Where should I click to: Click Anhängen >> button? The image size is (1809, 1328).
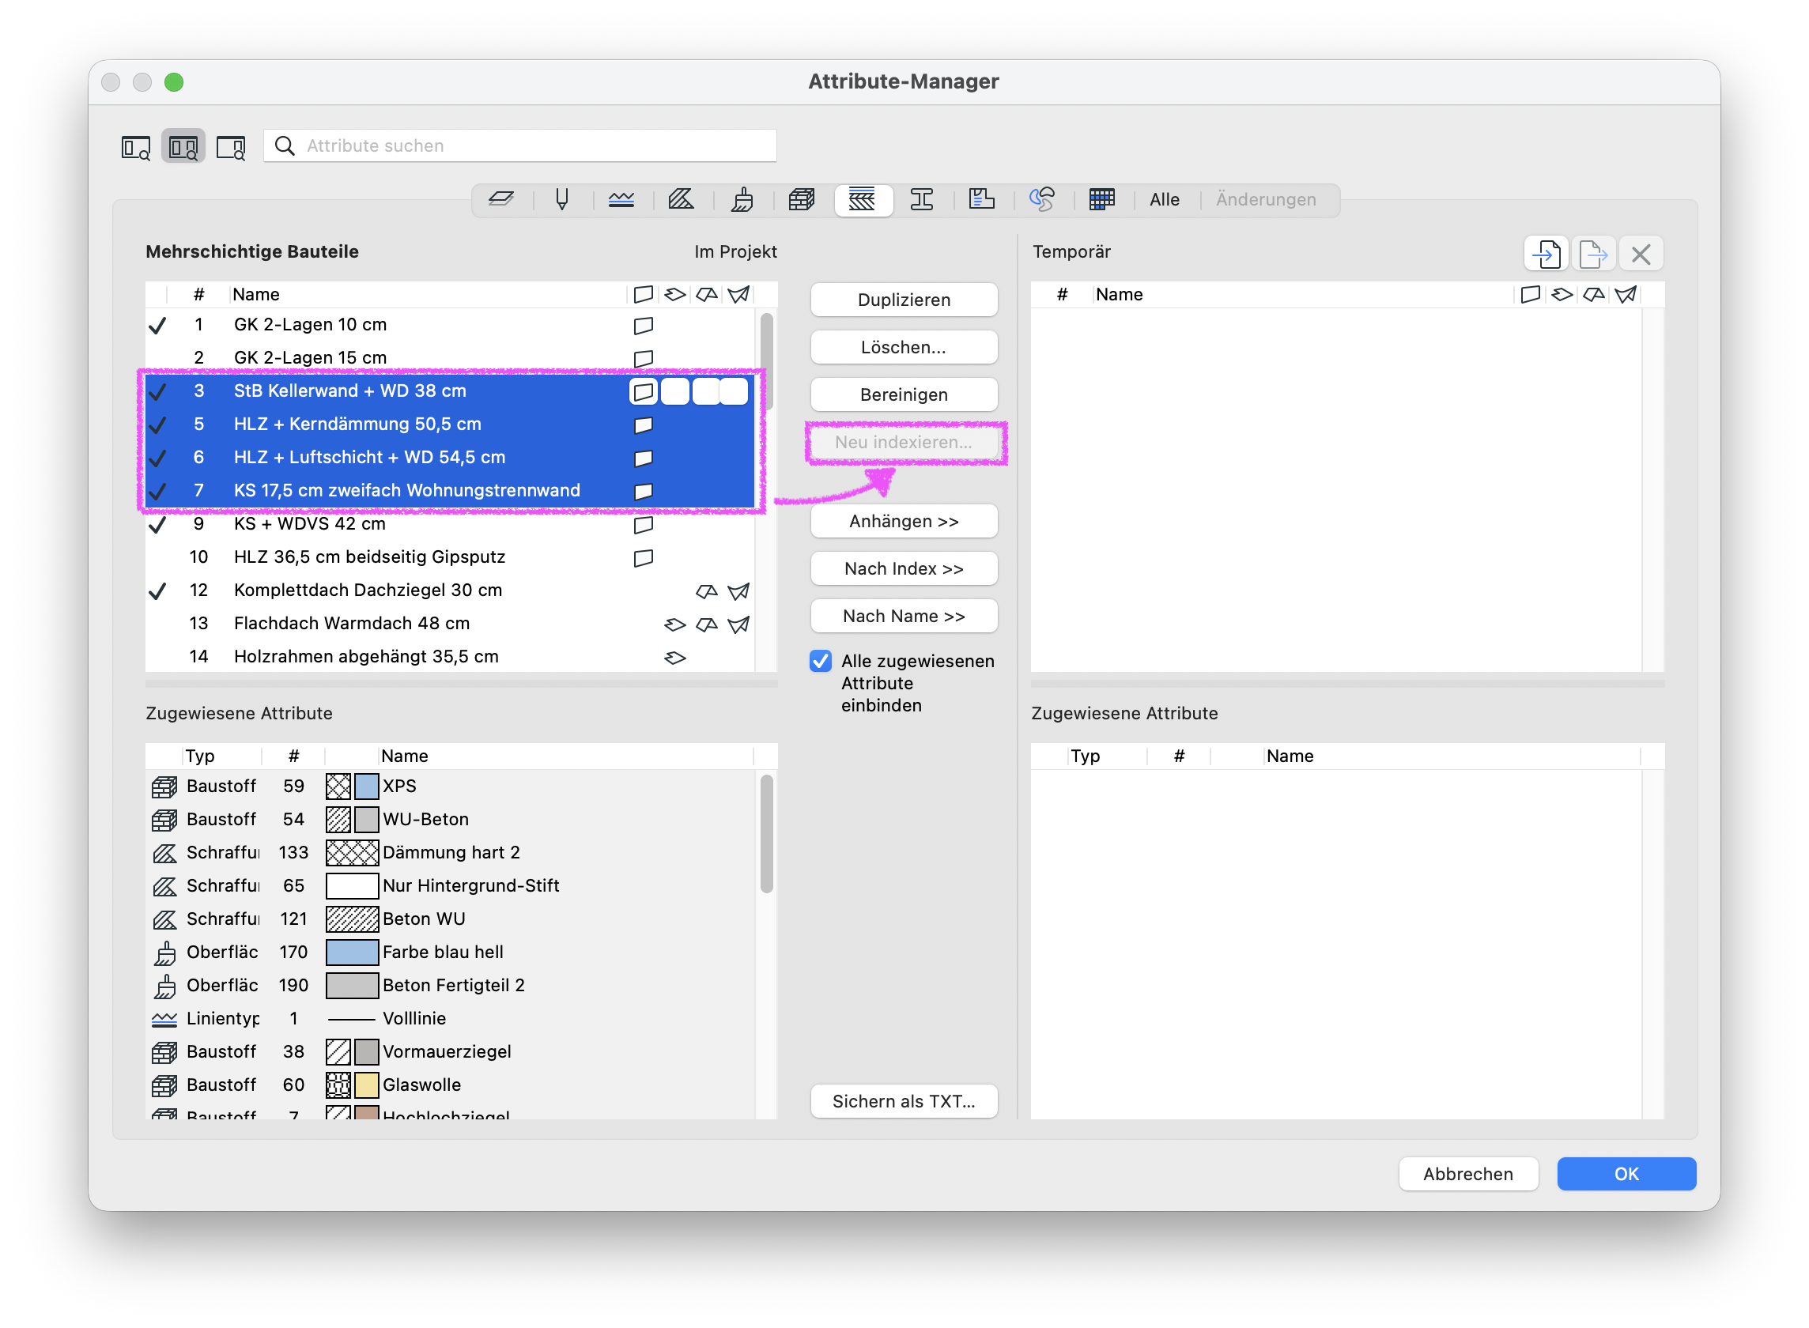904,521
